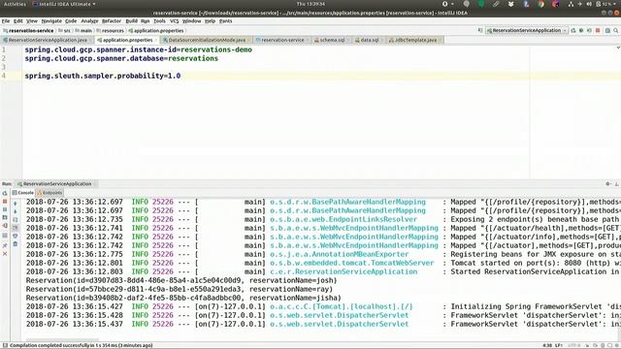
Task: Open the Pants menu
Action: coord(225,21)
